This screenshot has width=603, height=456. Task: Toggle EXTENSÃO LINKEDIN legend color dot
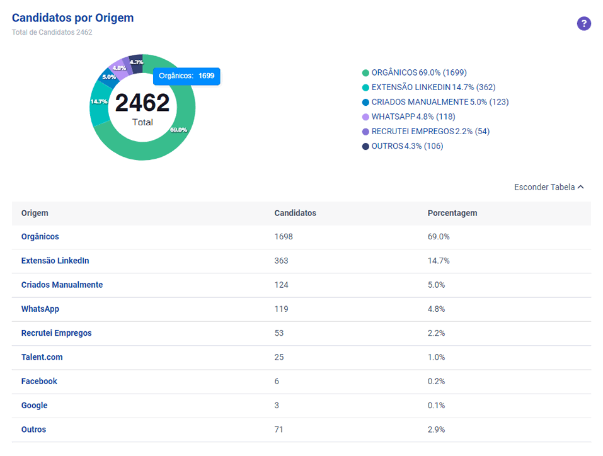coord(365,88)
